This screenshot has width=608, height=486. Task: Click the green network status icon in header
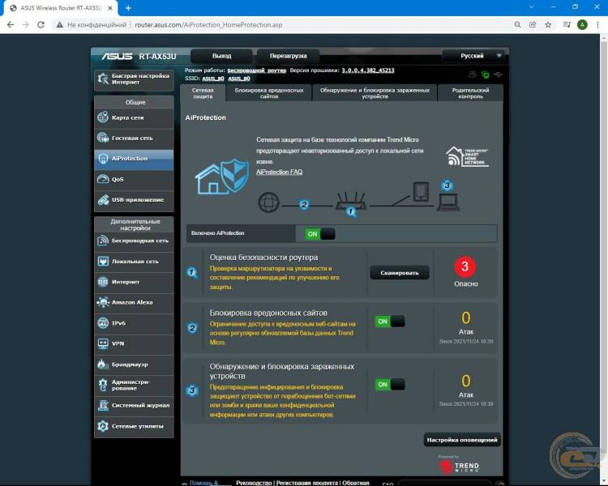pos(485,75)
